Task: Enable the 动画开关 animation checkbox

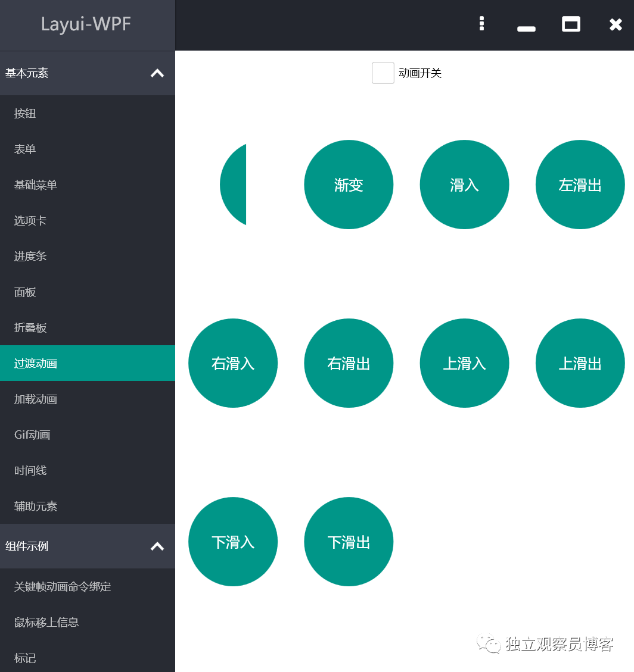Action: point(383,73)
